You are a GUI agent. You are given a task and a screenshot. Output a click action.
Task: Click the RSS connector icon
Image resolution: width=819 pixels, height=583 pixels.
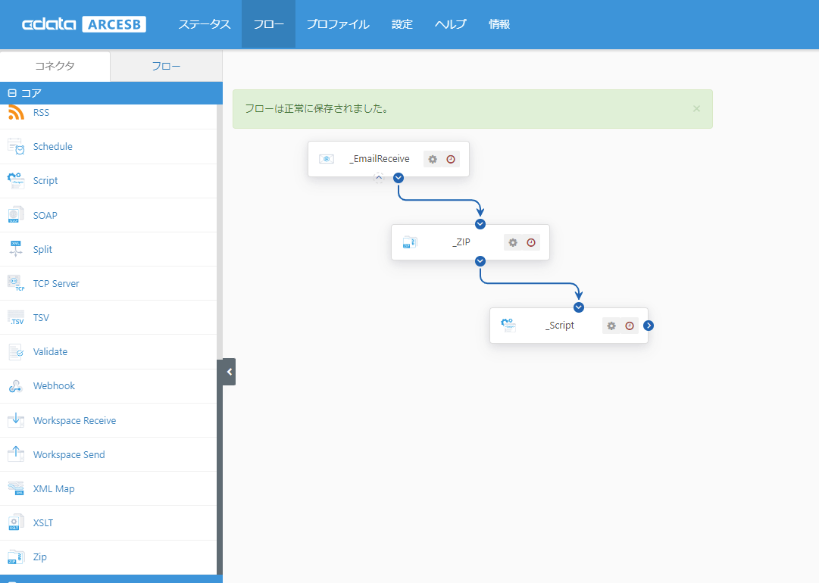[x=16, y=112]
